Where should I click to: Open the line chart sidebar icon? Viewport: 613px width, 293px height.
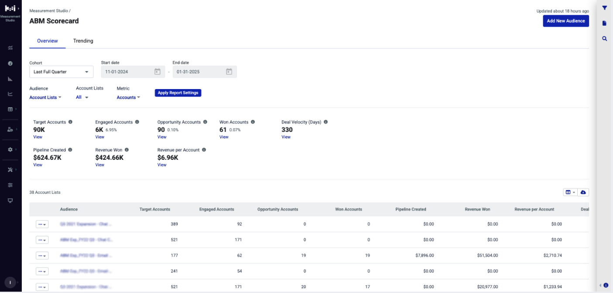[10, 94]
